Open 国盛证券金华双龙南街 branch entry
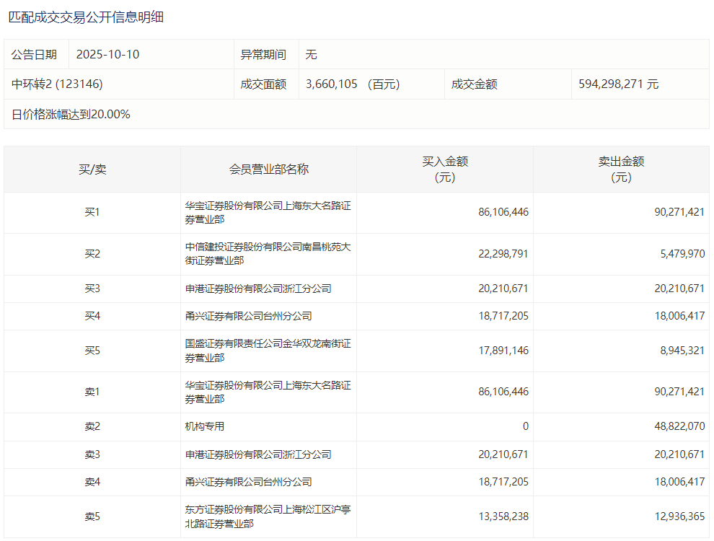 pyautogui.click(x=268, y=351)
